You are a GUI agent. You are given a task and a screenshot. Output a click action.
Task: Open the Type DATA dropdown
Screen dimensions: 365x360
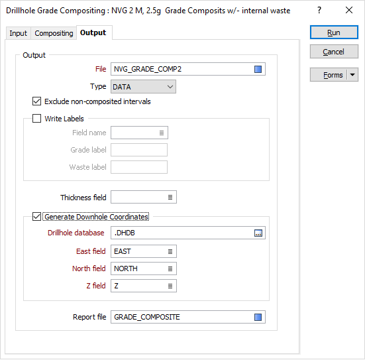(x=143, y=87)
